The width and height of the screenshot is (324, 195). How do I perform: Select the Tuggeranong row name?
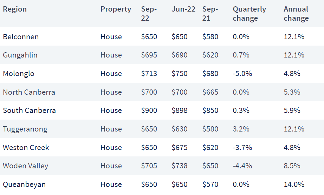(25, 129)
